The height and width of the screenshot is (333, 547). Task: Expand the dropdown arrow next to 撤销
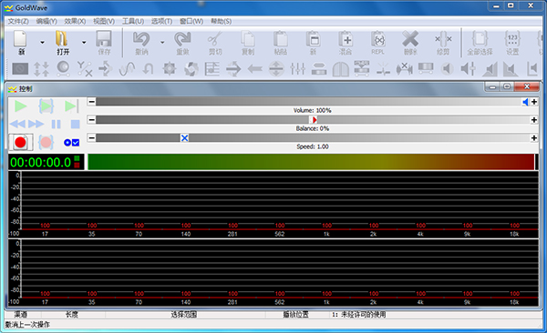tap(162, 43)
